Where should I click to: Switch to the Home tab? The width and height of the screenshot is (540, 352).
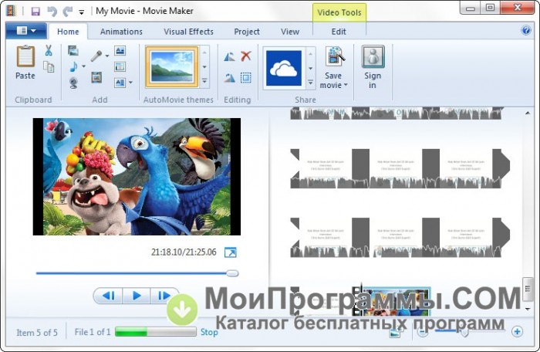[68, 32]
